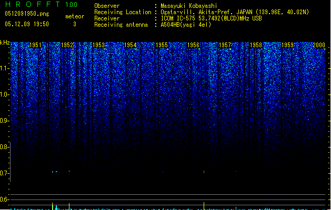Click the kHz axis unit label

[x=5, y=43]
